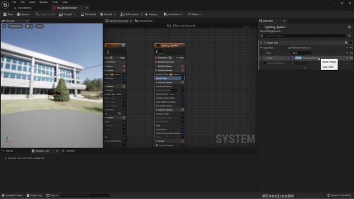Screen dimensions: 354x199
Task: Open SpawnRate value dropdown arrow
Action: 347,48
